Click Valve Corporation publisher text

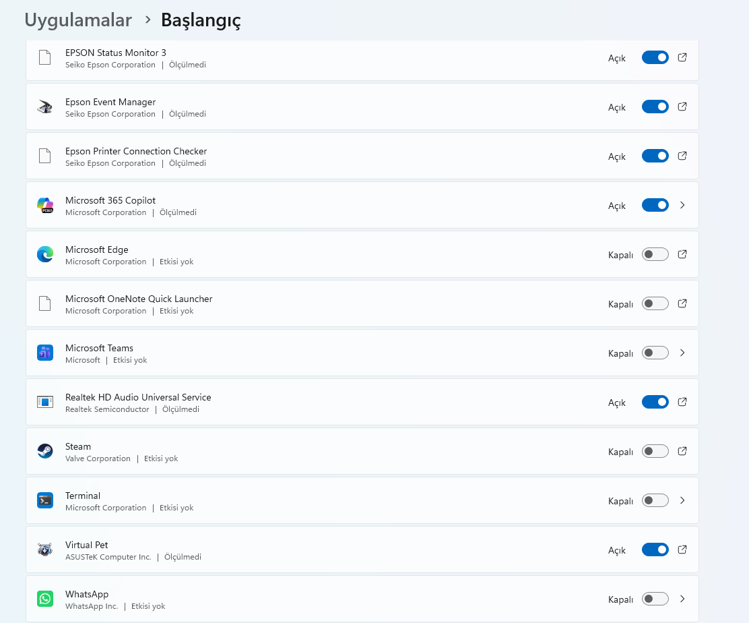[x=98, y=458]
